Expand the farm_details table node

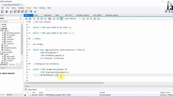(3, 35)
